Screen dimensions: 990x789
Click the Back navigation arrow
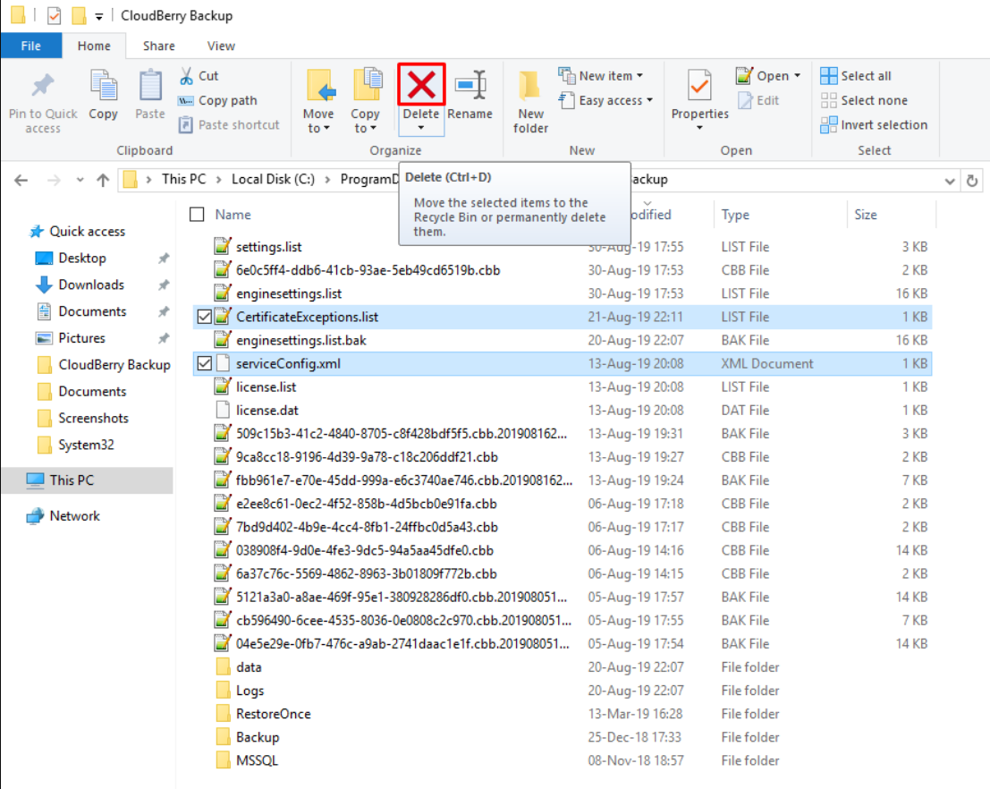coord(21,181)
